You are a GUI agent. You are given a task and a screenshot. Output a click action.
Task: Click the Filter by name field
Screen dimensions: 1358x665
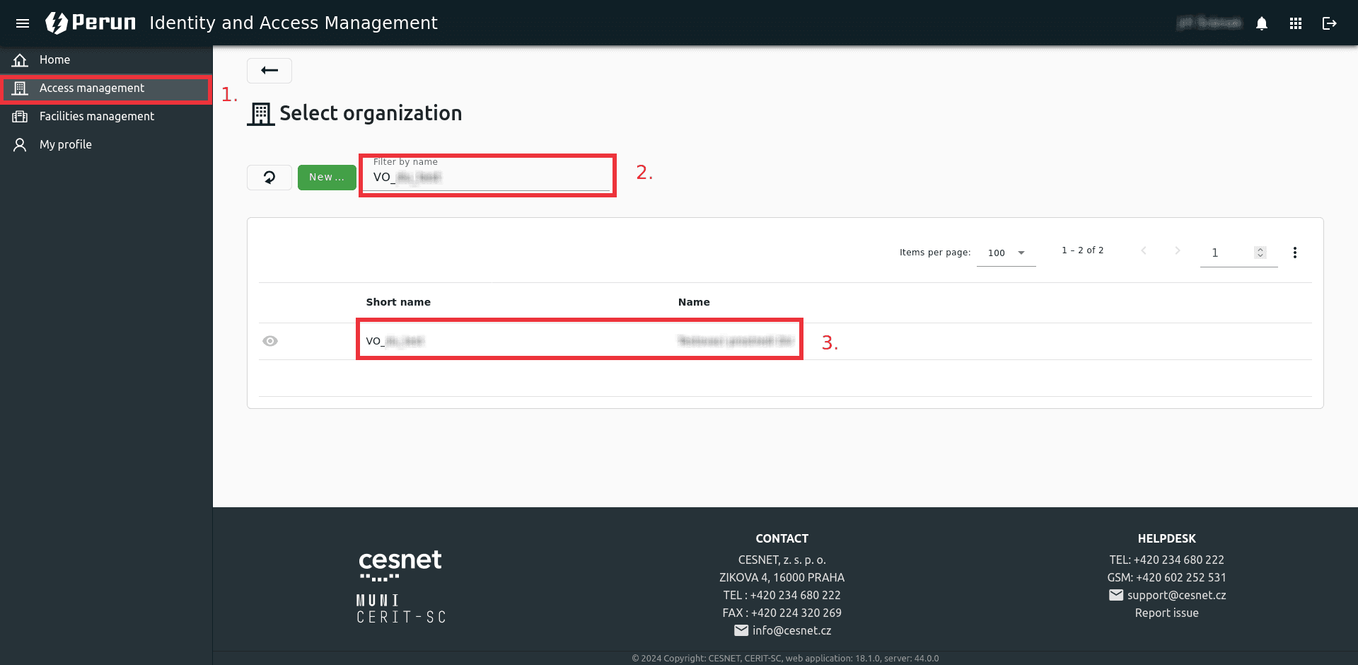click(x=488, y=178)
